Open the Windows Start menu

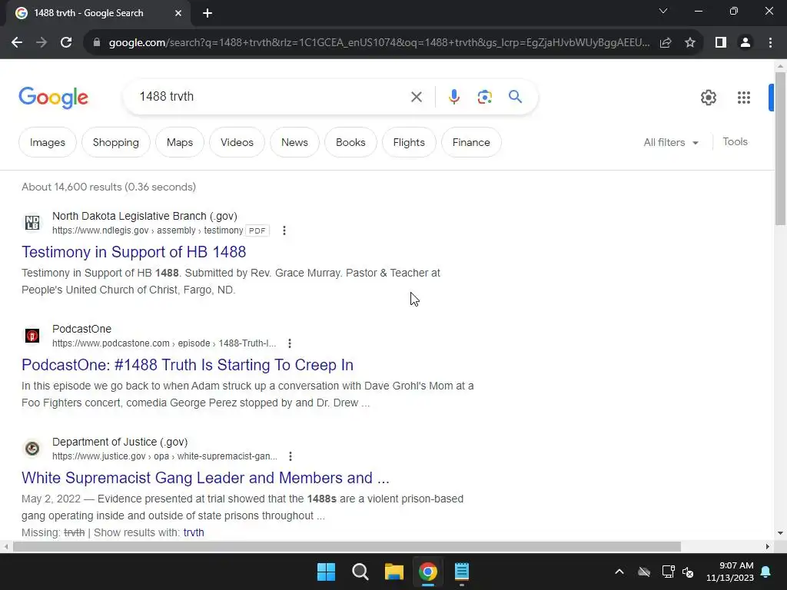tap(326, 572)
